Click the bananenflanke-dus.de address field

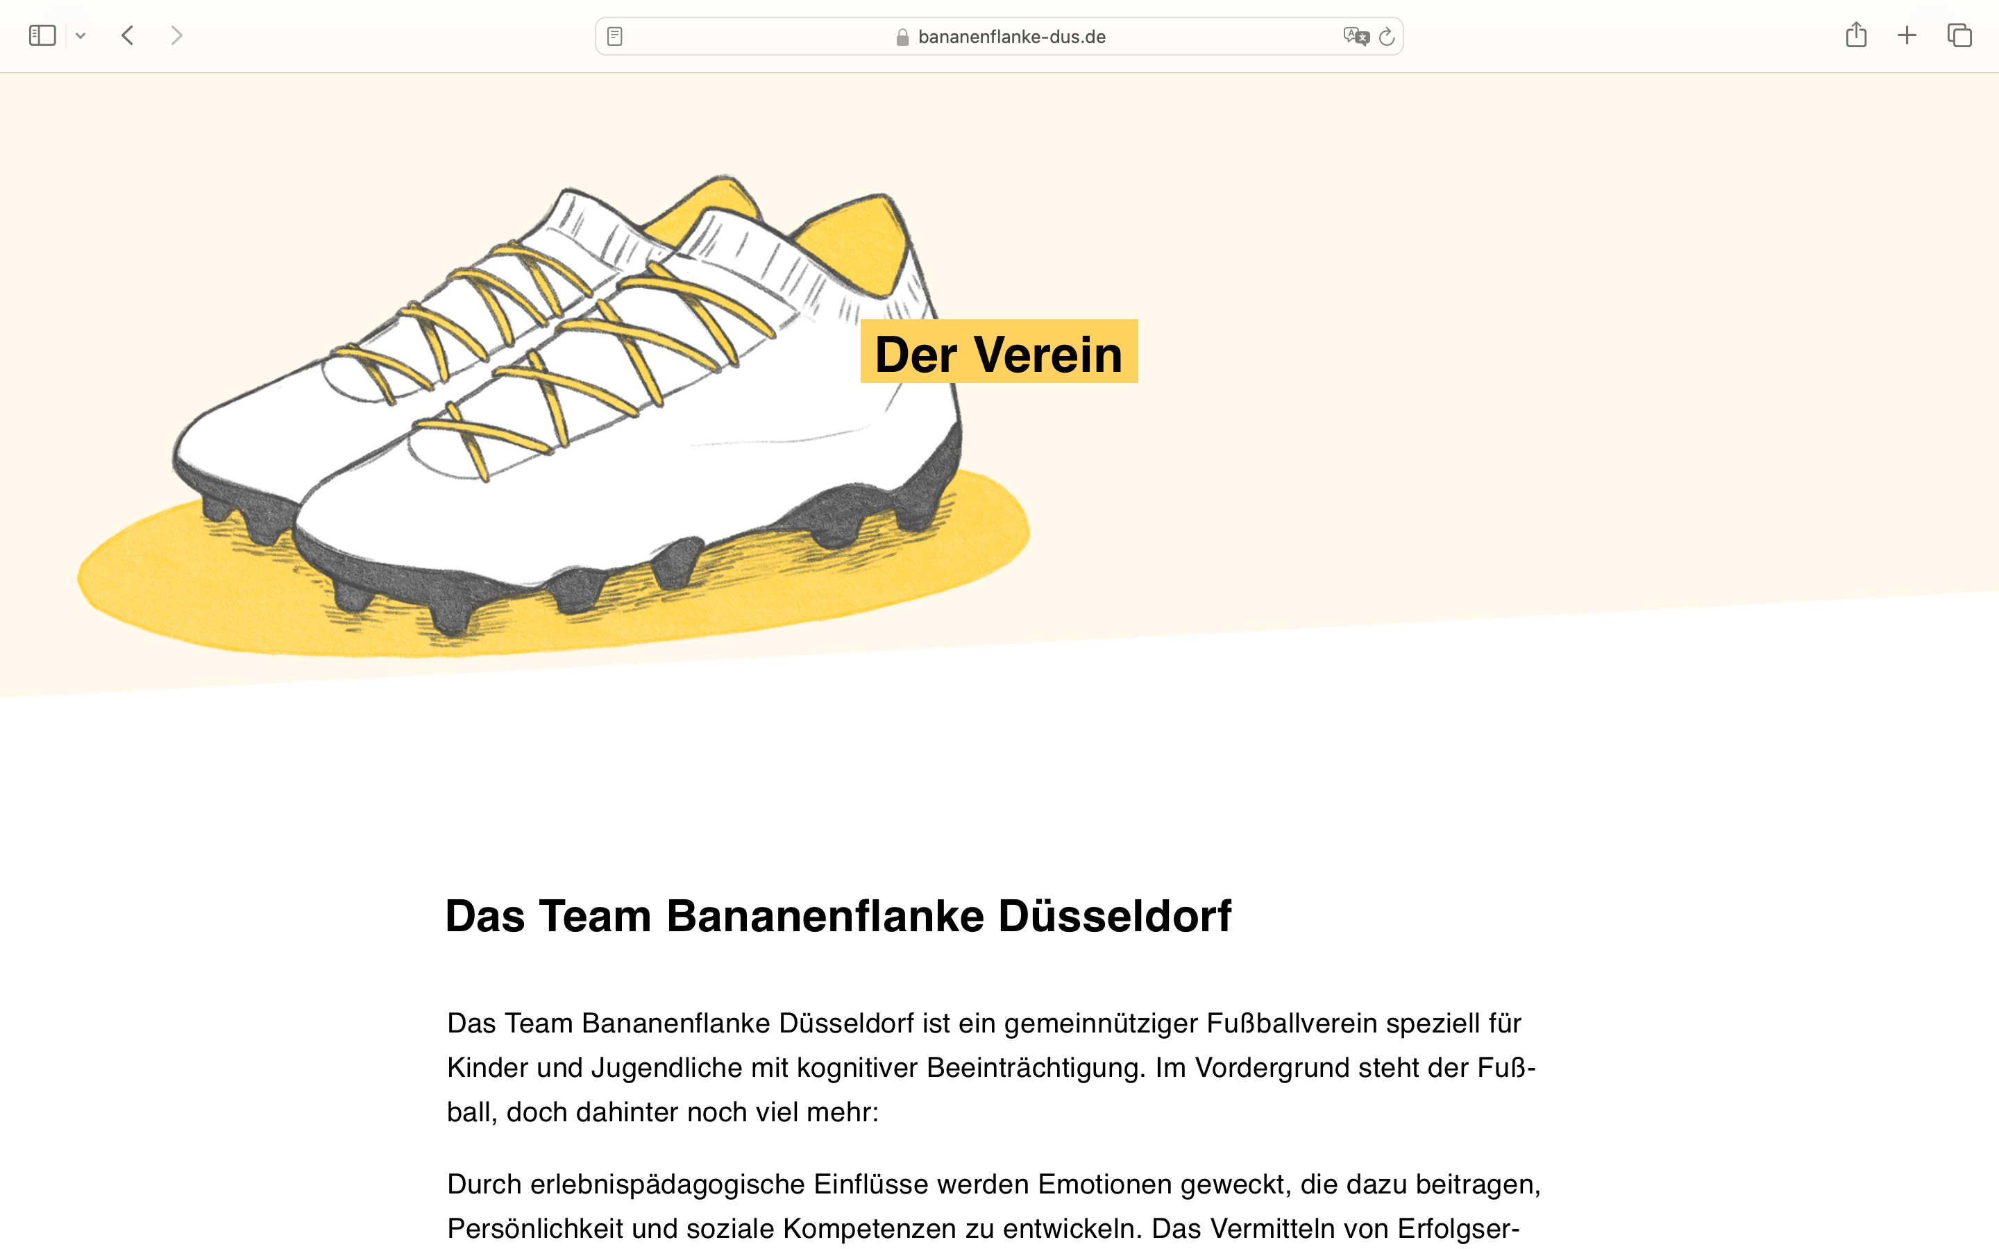pos(999,36)
